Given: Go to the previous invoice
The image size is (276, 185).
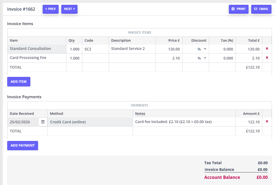Looking at the screenshot, I should [51, 9].
